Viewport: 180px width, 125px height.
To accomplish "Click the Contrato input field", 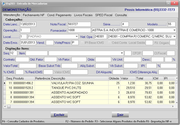I will point(22,60).
